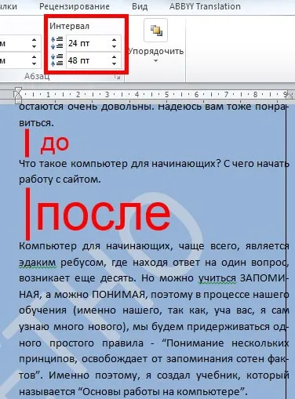Screen dimensions: 295x399
Task: Increase the left indent with upper spinner arrow
Action: 34,40
